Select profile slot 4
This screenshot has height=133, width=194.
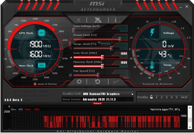(172, 97)
